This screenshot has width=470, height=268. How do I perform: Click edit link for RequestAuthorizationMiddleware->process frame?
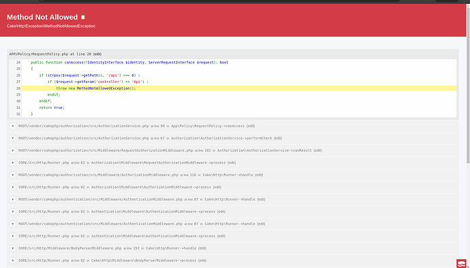232,163
